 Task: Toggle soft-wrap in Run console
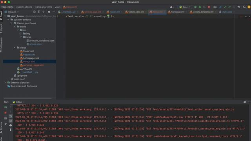coord(11,116)
